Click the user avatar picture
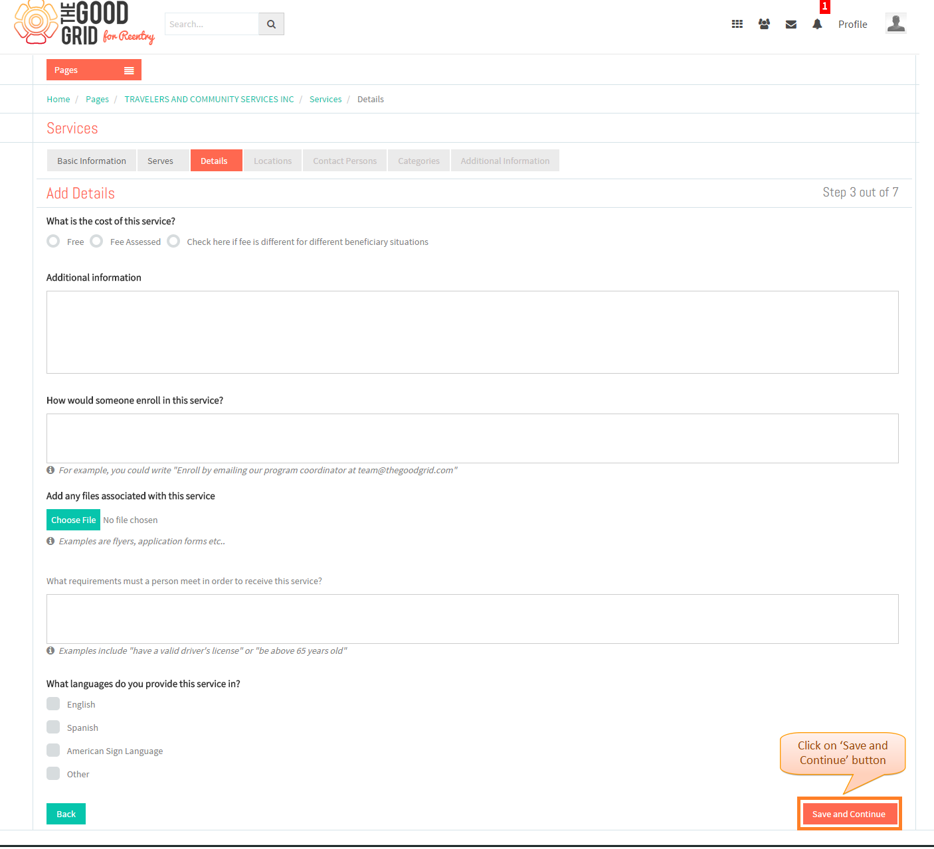 click(896, 23)
